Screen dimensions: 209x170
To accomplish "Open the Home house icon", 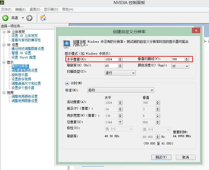I will (x=43, y=18).
